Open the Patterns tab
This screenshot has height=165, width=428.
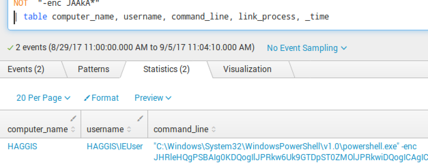94,69
